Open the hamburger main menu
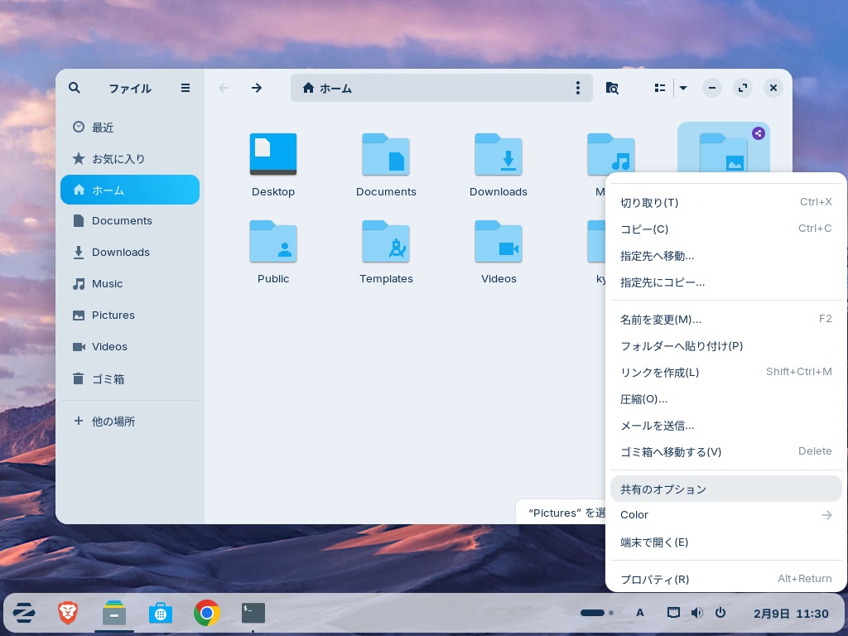 pos(185,88)
